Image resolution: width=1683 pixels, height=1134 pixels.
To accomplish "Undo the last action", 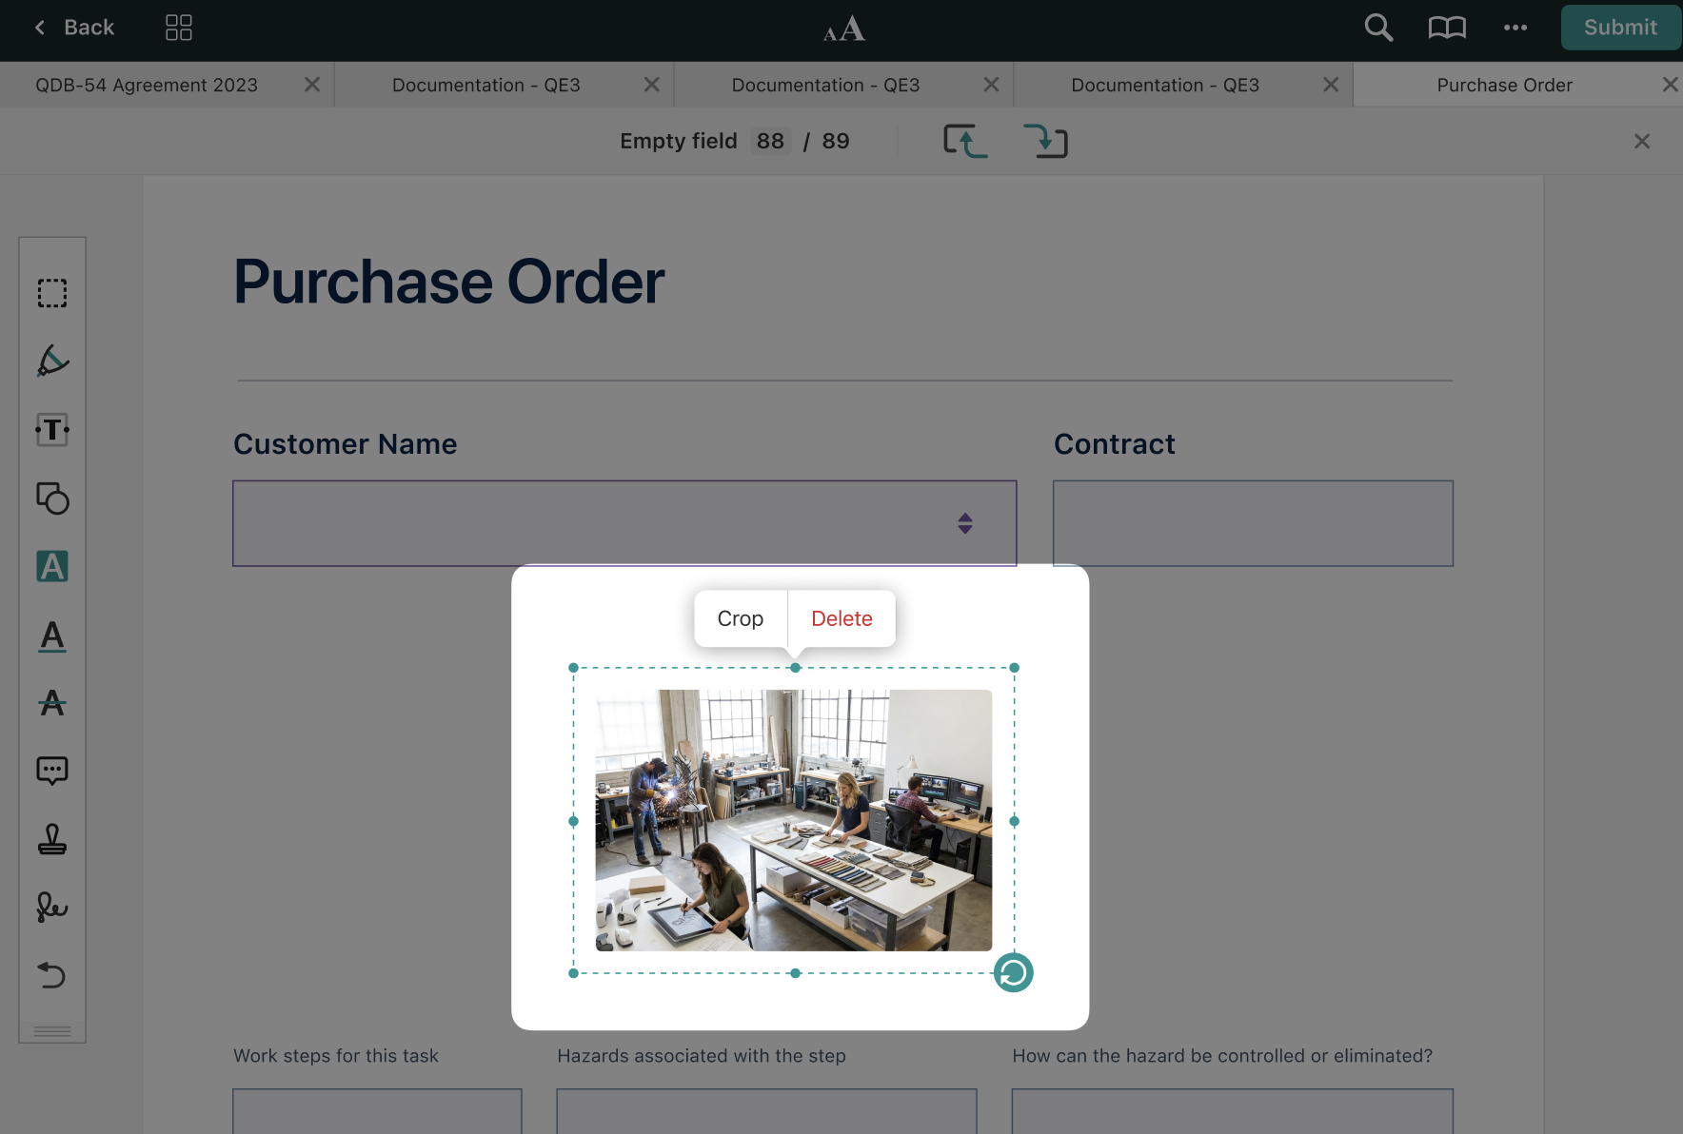I will click(52, 975).
